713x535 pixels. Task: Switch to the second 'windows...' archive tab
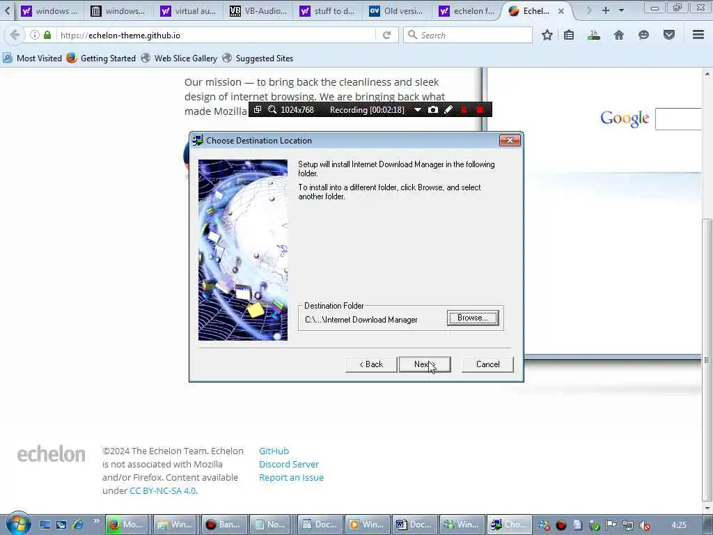pyautogui.click(x=117, y=11)
